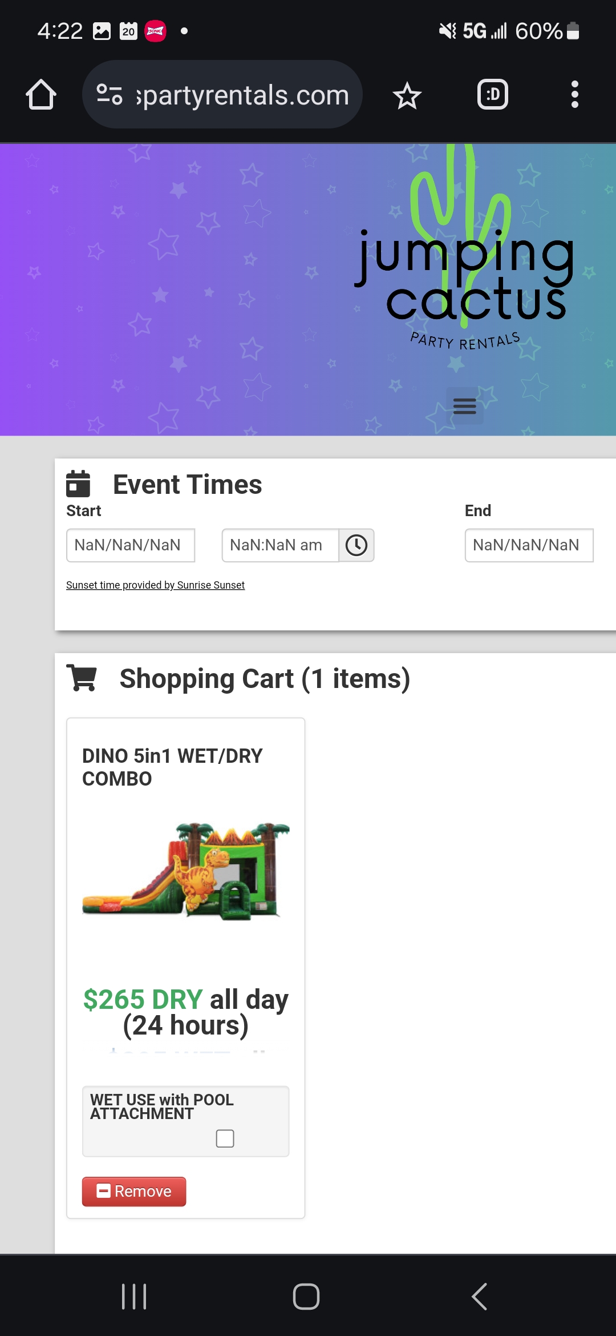This screenshot has width=616, height=1336.
Task: Open site settings icon in address bar
Action: [110, 95]
